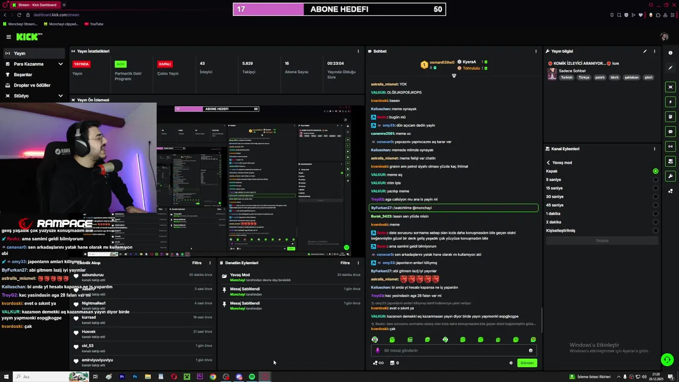Viewport: 679px width, 382px height.
Task: Toggle the wrench stream info widget icon
Action: point(671,176)
